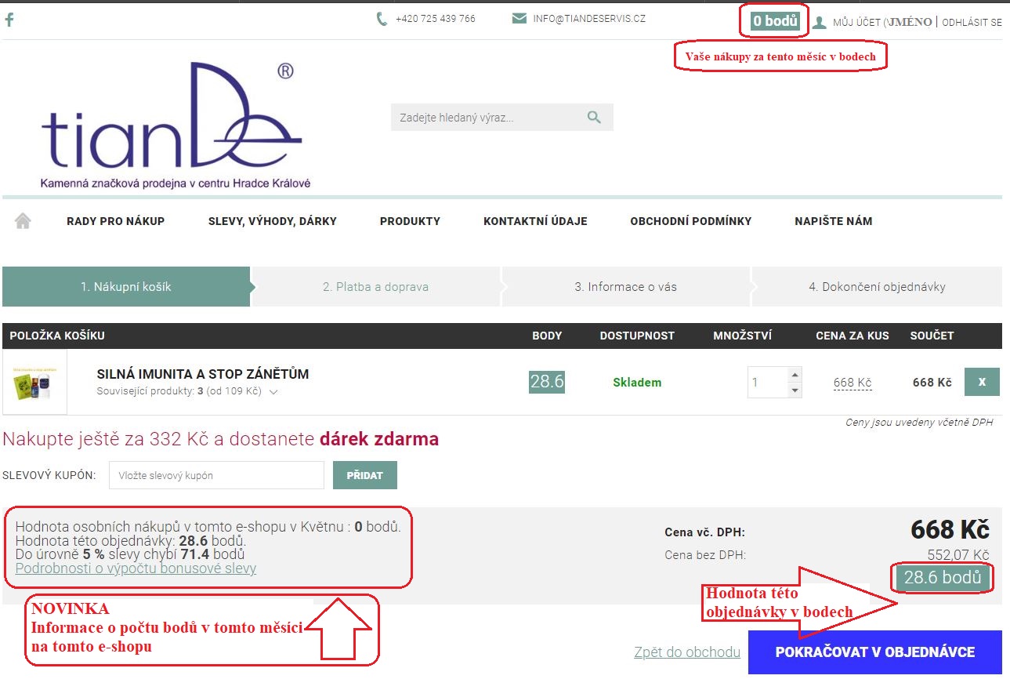Select step 4. Dokončení objednávky tab
The image size is (1010, 679).
point(877,286)
